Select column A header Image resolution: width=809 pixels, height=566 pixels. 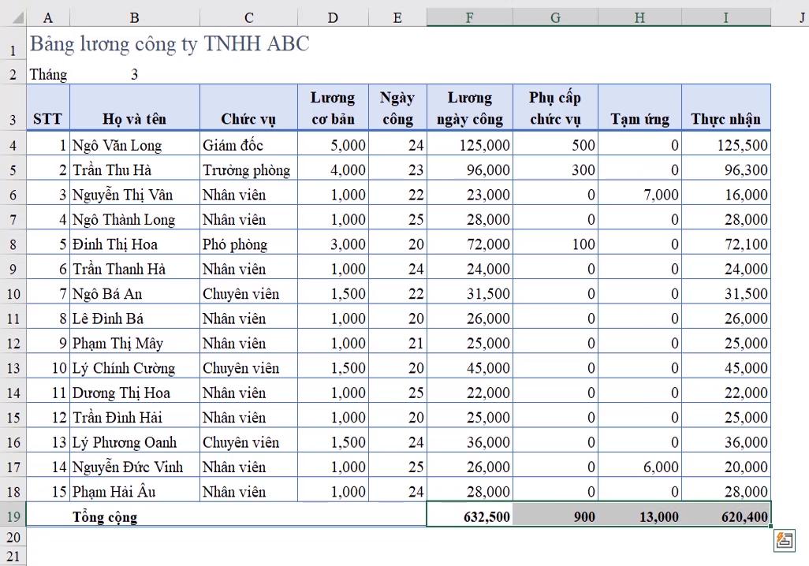click(x=48, y=17)
